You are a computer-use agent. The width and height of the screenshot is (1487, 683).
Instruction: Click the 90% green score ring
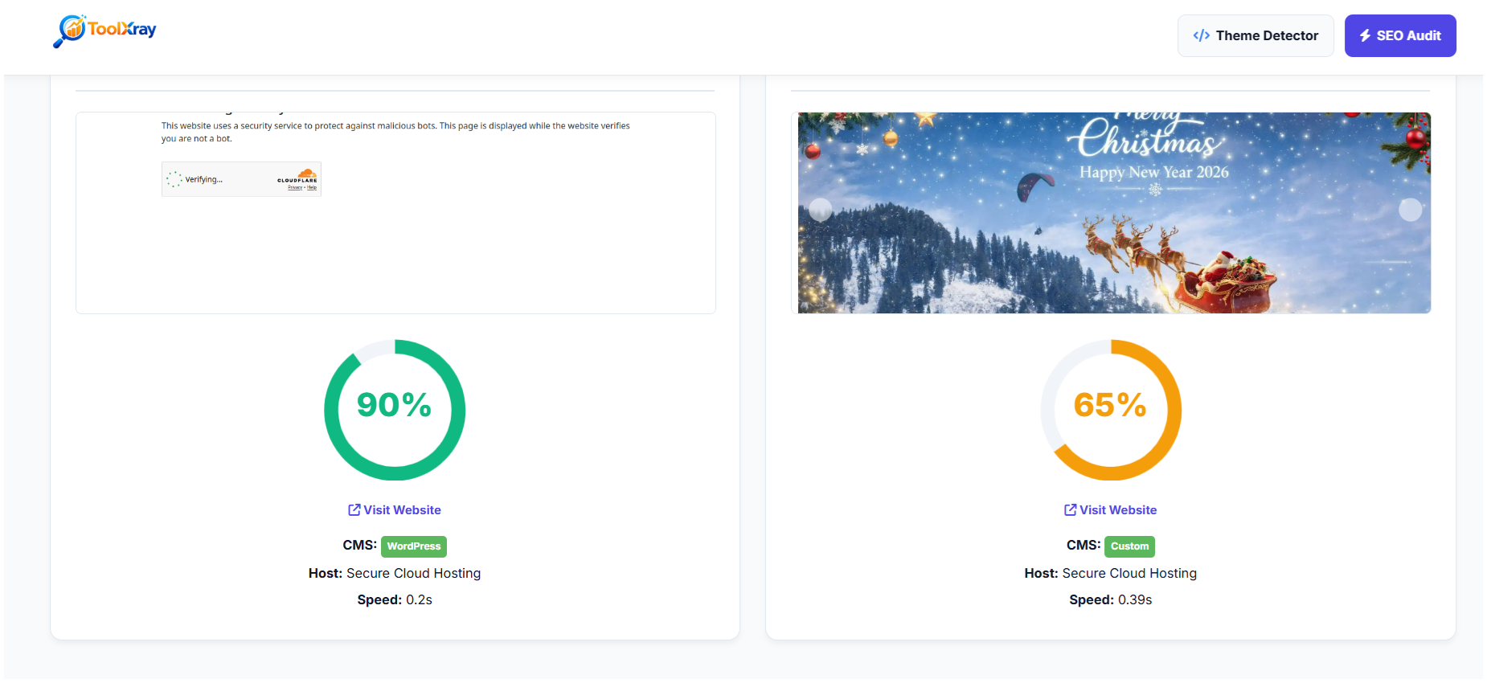coord(395,410)
